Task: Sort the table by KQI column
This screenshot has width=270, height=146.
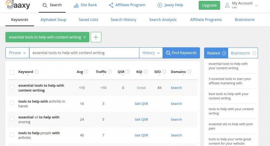Action: 141,75
